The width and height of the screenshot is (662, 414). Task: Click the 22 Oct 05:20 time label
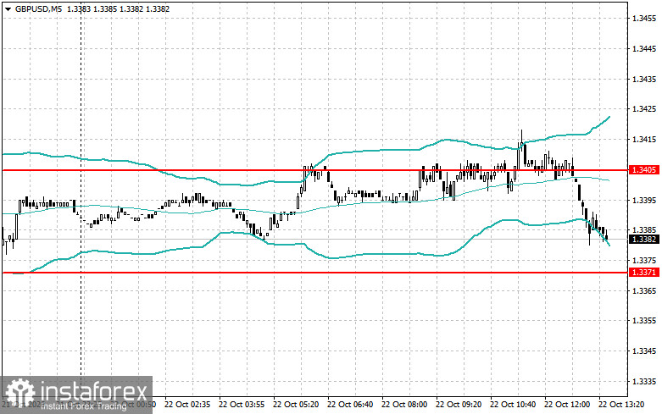[296, 405]
